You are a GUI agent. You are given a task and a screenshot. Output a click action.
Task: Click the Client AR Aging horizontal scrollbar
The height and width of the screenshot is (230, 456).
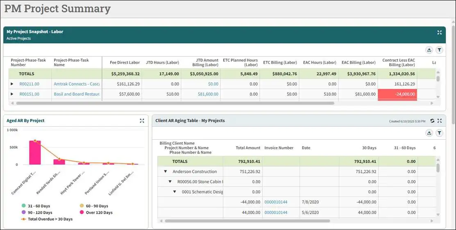coord(247,221)
